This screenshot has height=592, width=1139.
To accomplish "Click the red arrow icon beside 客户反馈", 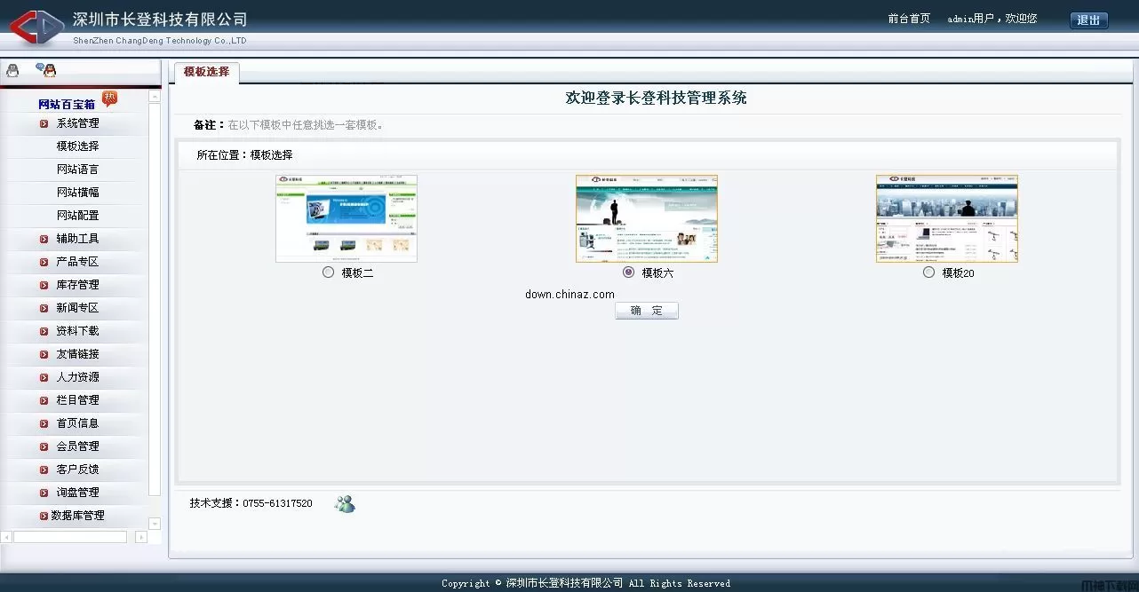I will coord(44,470).
